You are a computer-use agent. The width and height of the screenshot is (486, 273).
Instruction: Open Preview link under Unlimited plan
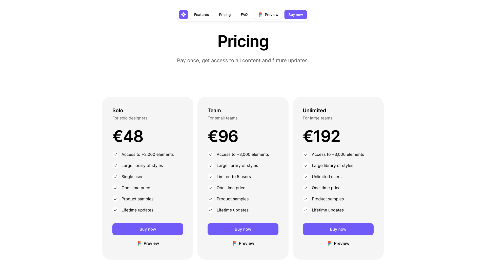[338, 243]
